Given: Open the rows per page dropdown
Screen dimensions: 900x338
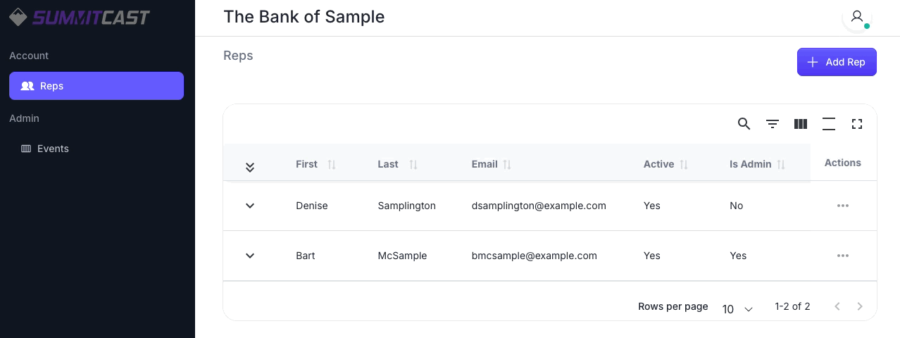Looking at the screenshot, I should (738, 308).
